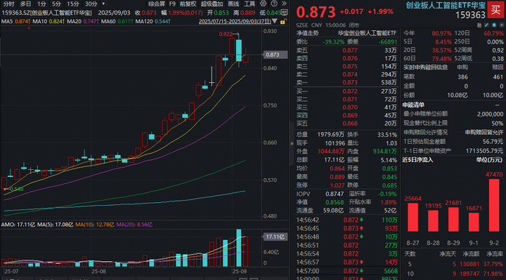Image resolution: width=506 pixels, height=280 pixels.
Task: Click the bell alert icon under stock code
Action: click(x=494, y=25)
